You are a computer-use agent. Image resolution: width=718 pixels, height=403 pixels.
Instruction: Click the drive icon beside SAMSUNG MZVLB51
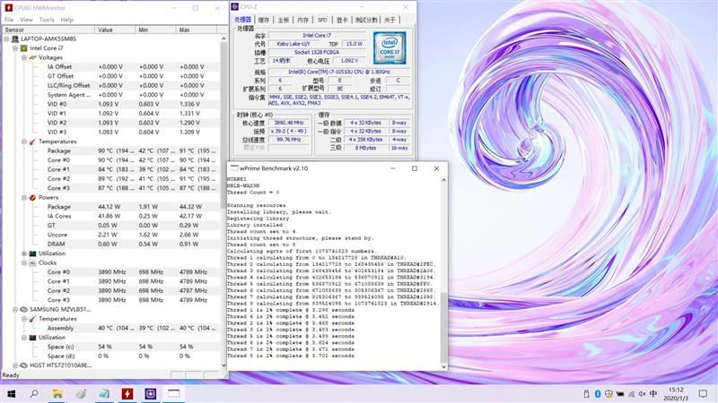click(24, 309)
